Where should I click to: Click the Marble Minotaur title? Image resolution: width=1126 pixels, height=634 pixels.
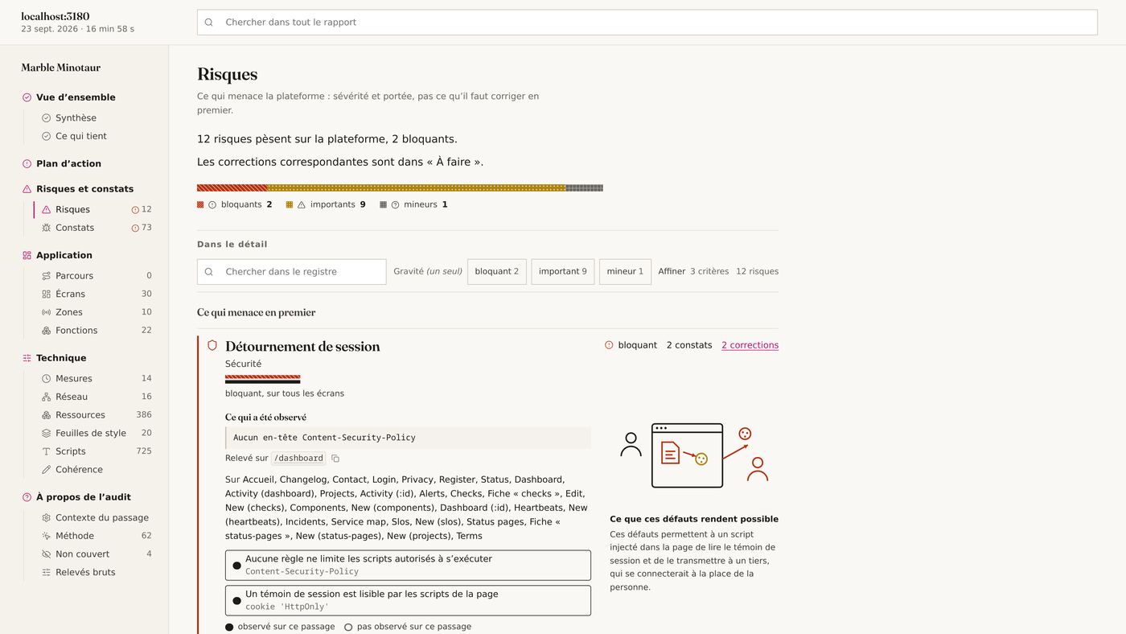coord(61,68)
